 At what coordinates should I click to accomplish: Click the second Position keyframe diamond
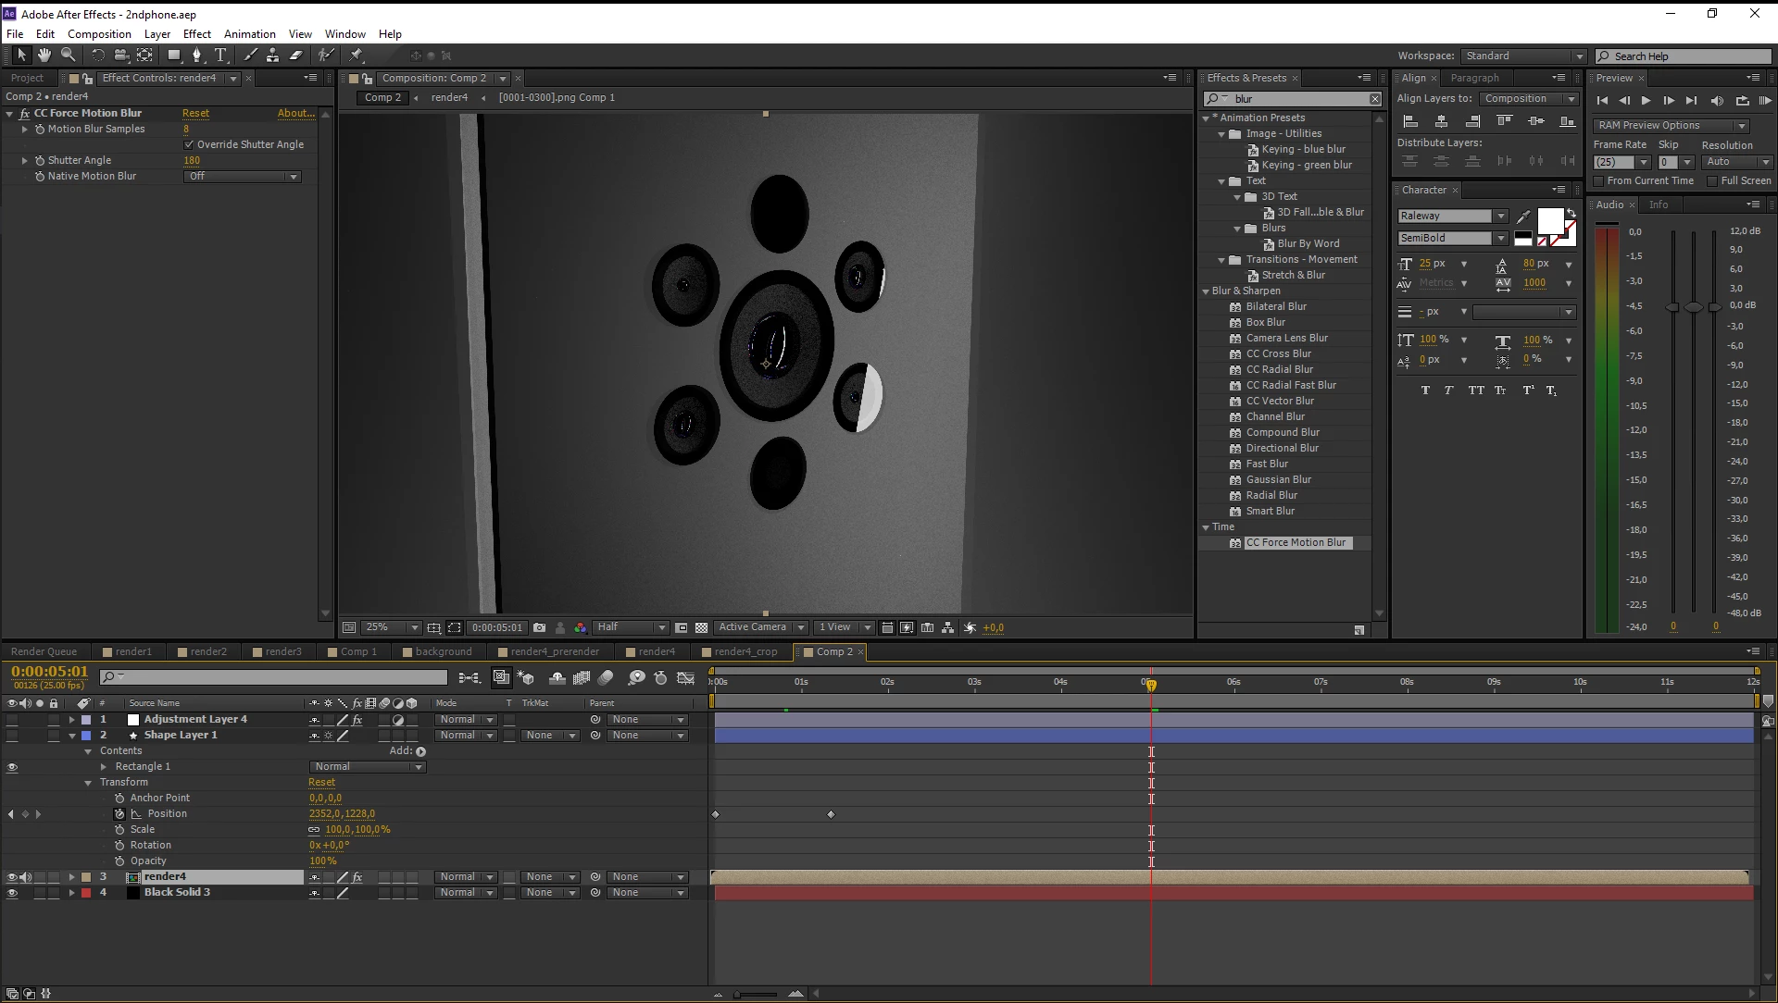[x=831, y=814]
